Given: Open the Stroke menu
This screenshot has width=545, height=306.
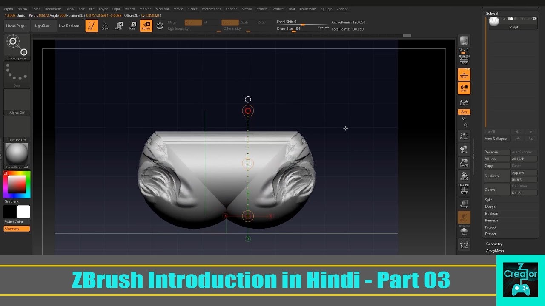Looking at the screenshot, I should (262, 9).
